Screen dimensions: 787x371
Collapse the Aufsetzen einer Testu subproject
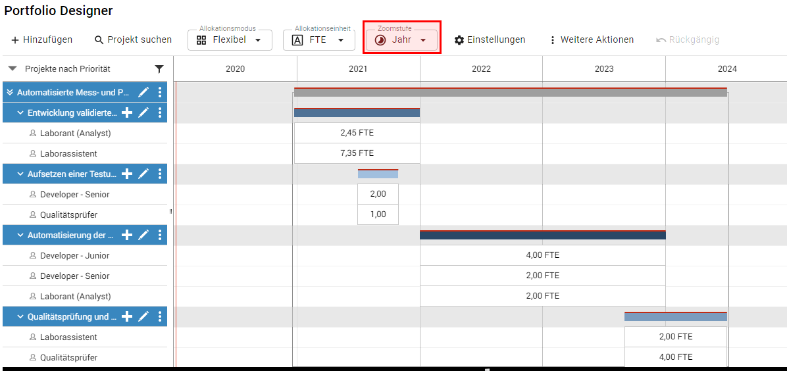tap(20, 174)
